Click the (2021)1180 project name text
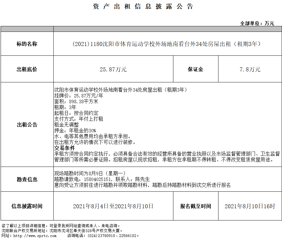282x241 pixels. click(x=168, y=44)
